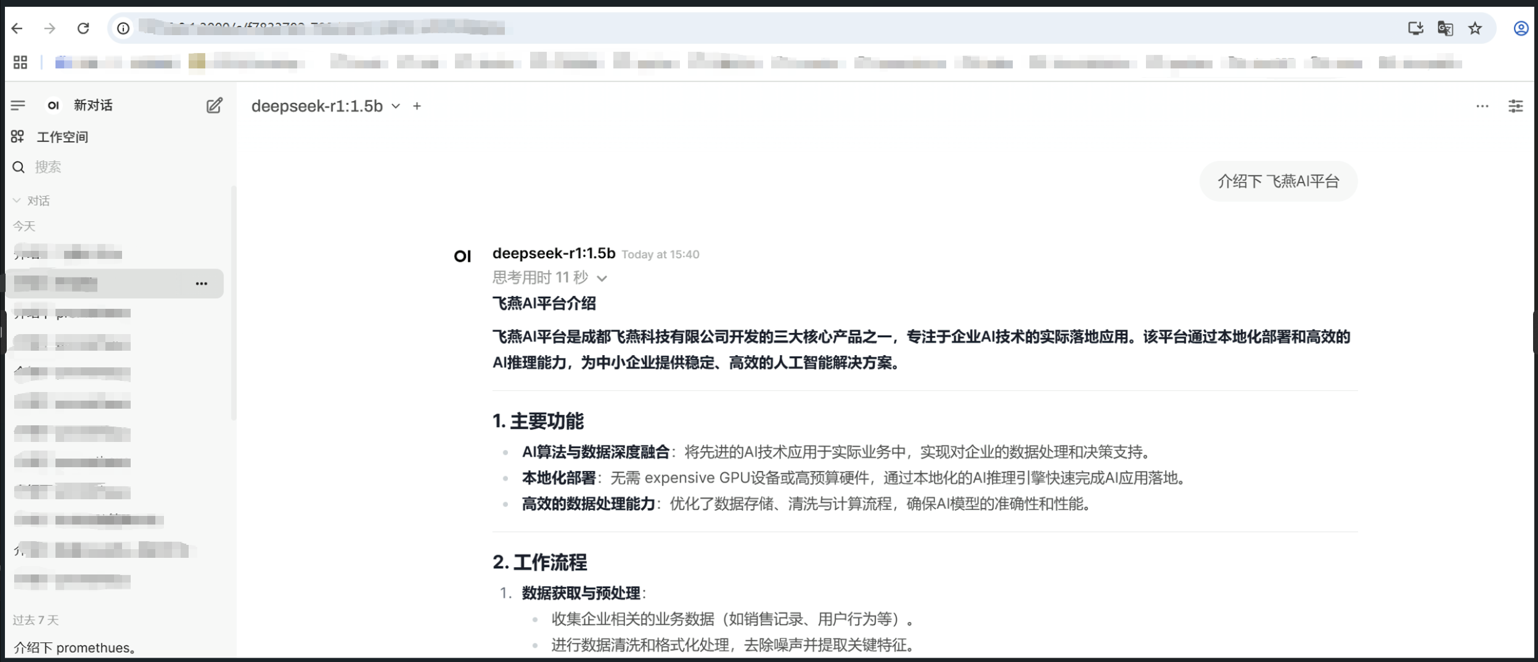
Task: Click the 飞燕AI平台介绍 heading
Action: pyautogui.click(x=544, y=303)
